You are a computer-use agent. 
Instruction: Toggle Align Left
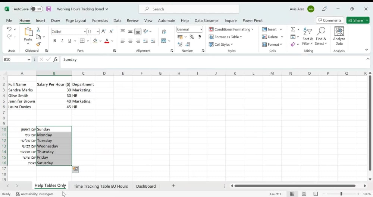[123, 41]
